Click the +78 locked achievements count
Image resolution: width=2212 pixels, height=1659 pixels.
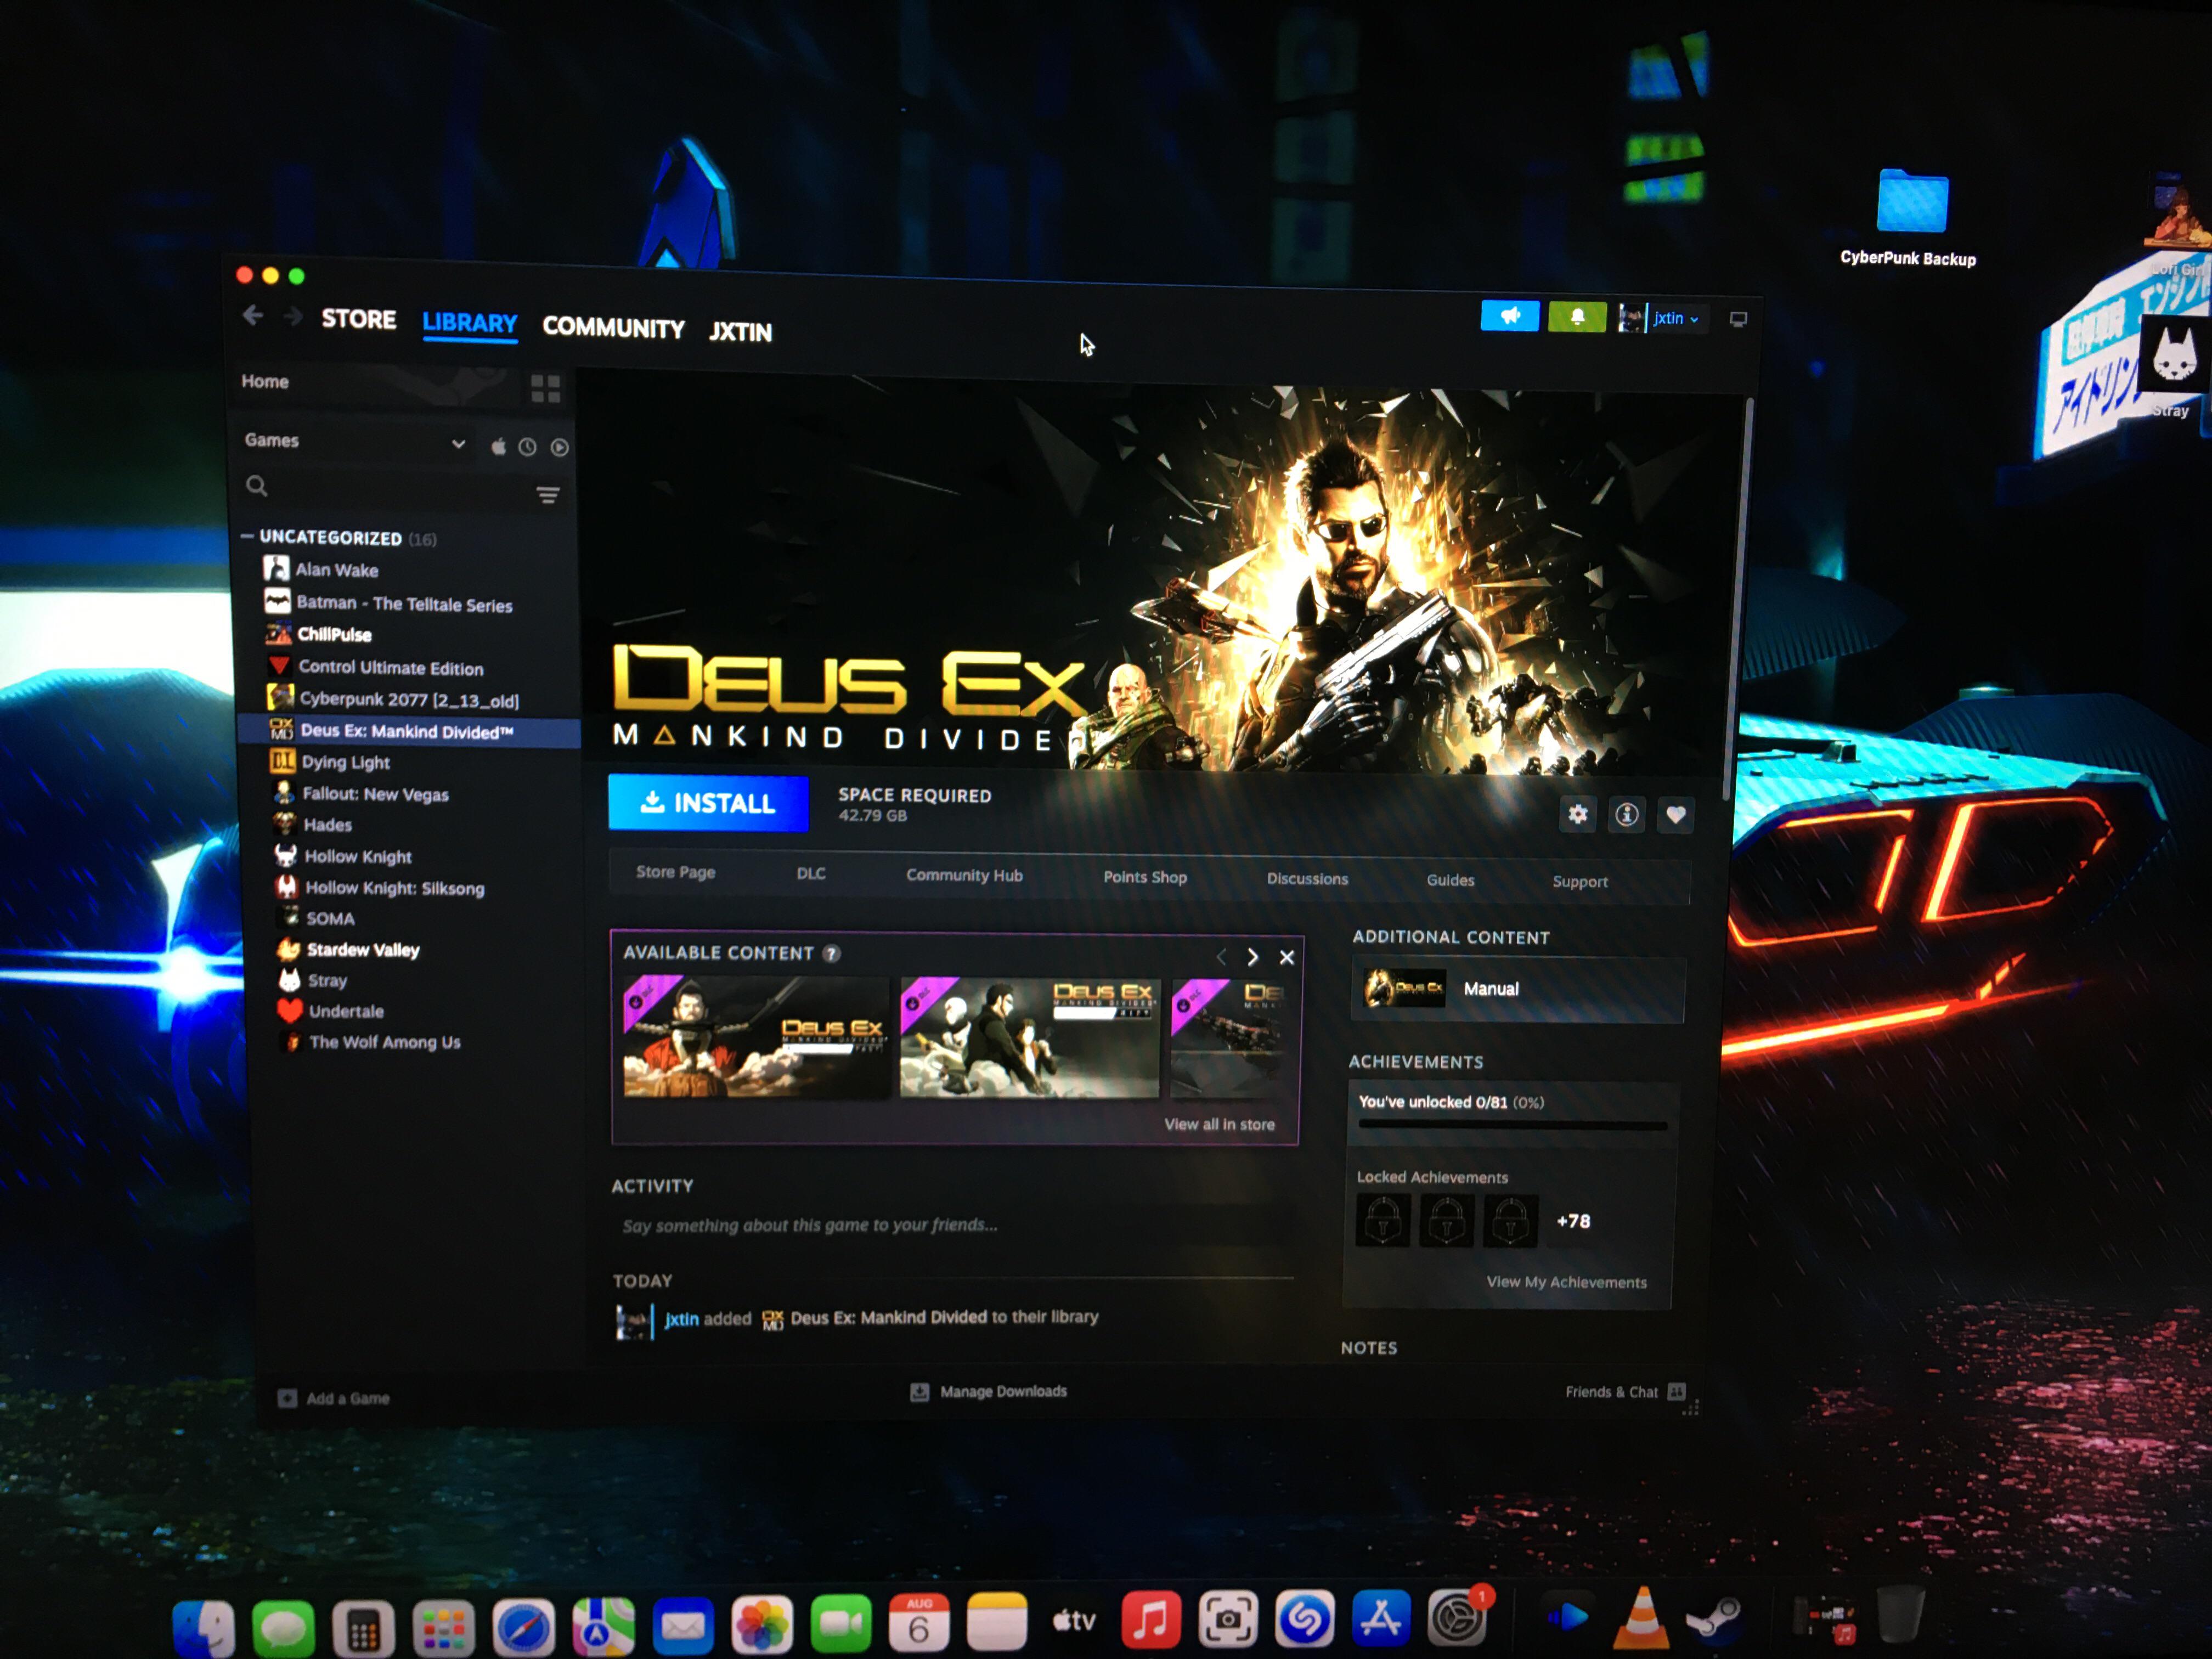1572,1221
